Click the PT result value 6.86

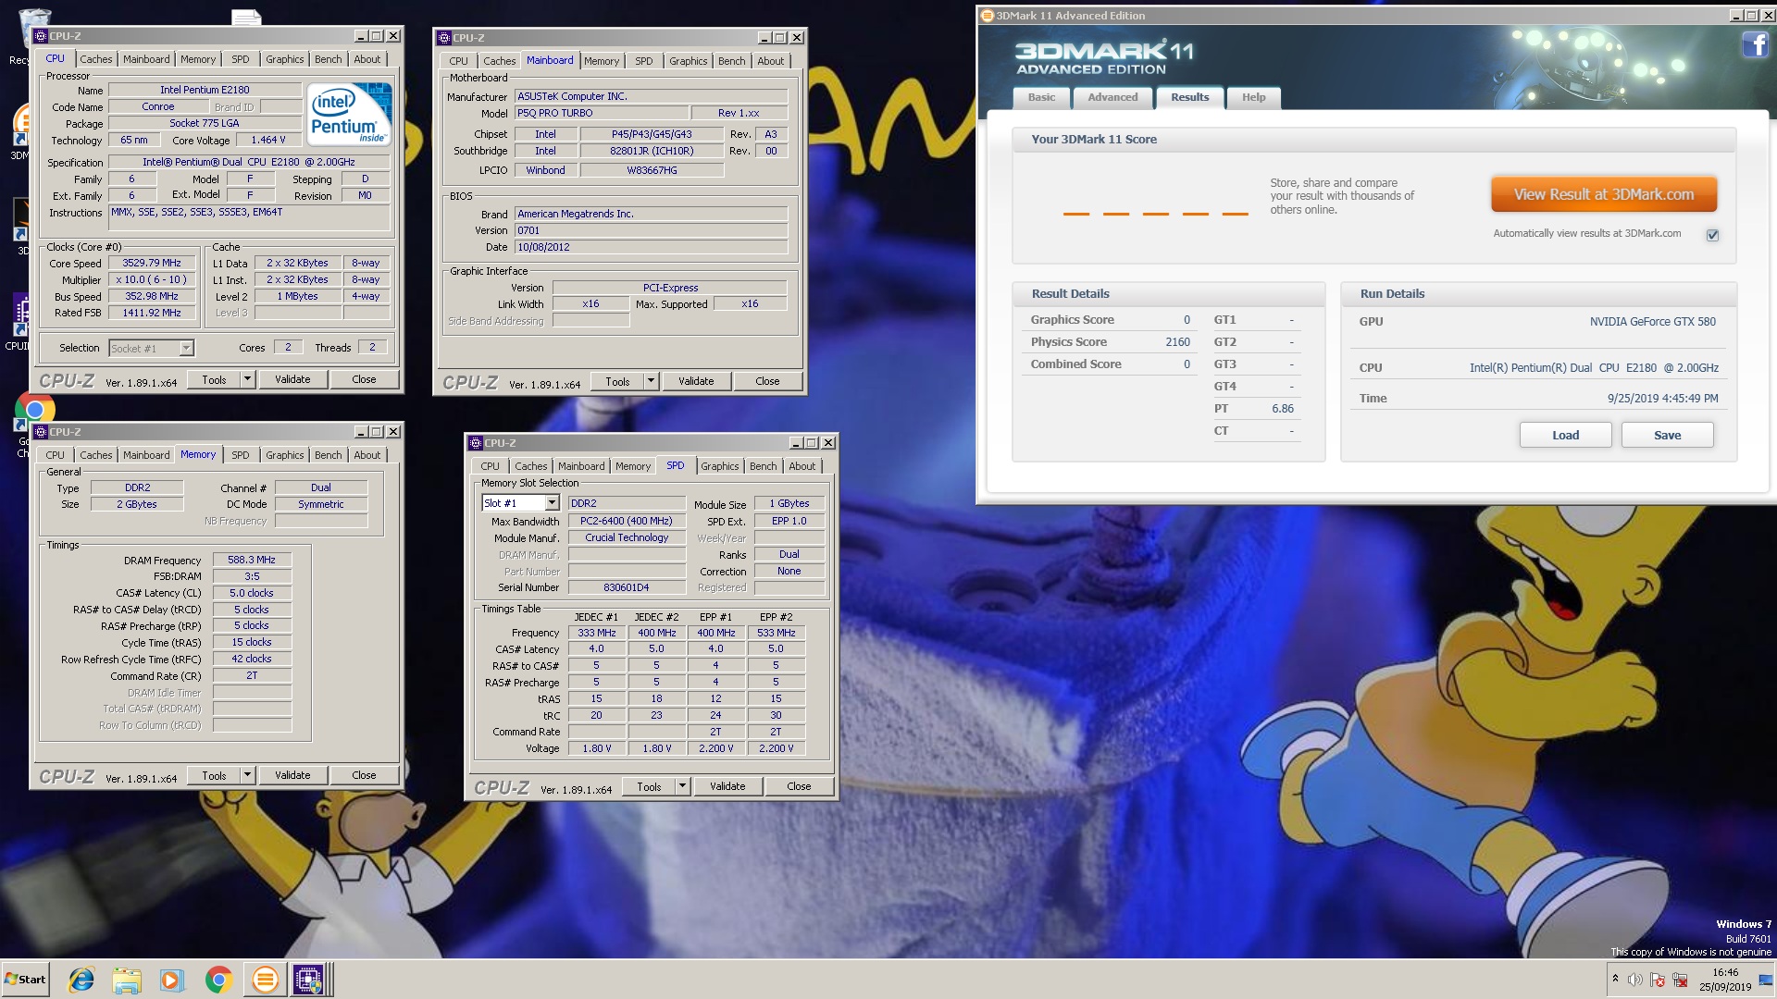point(1282,409)
